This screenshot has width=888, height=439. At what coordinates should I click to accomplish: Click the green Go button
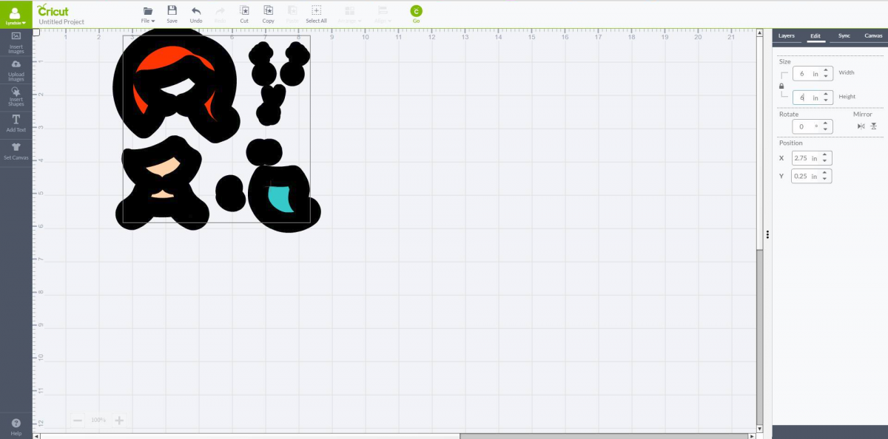coord(416,13)
